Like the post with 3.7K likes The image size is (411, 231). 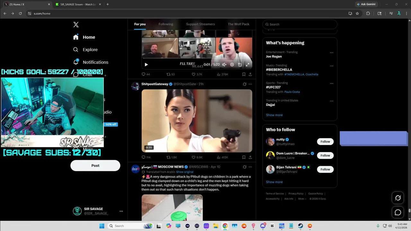tap(197, 74)
